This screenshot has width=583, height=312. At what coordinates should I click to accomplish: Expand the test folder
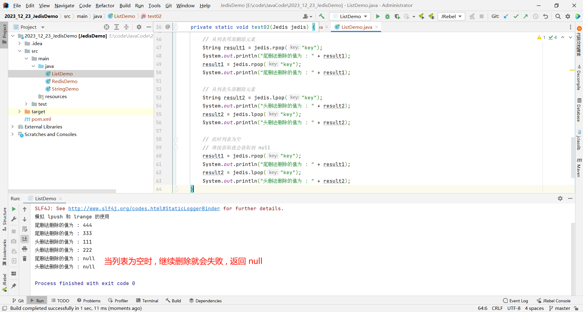point(26,104)
